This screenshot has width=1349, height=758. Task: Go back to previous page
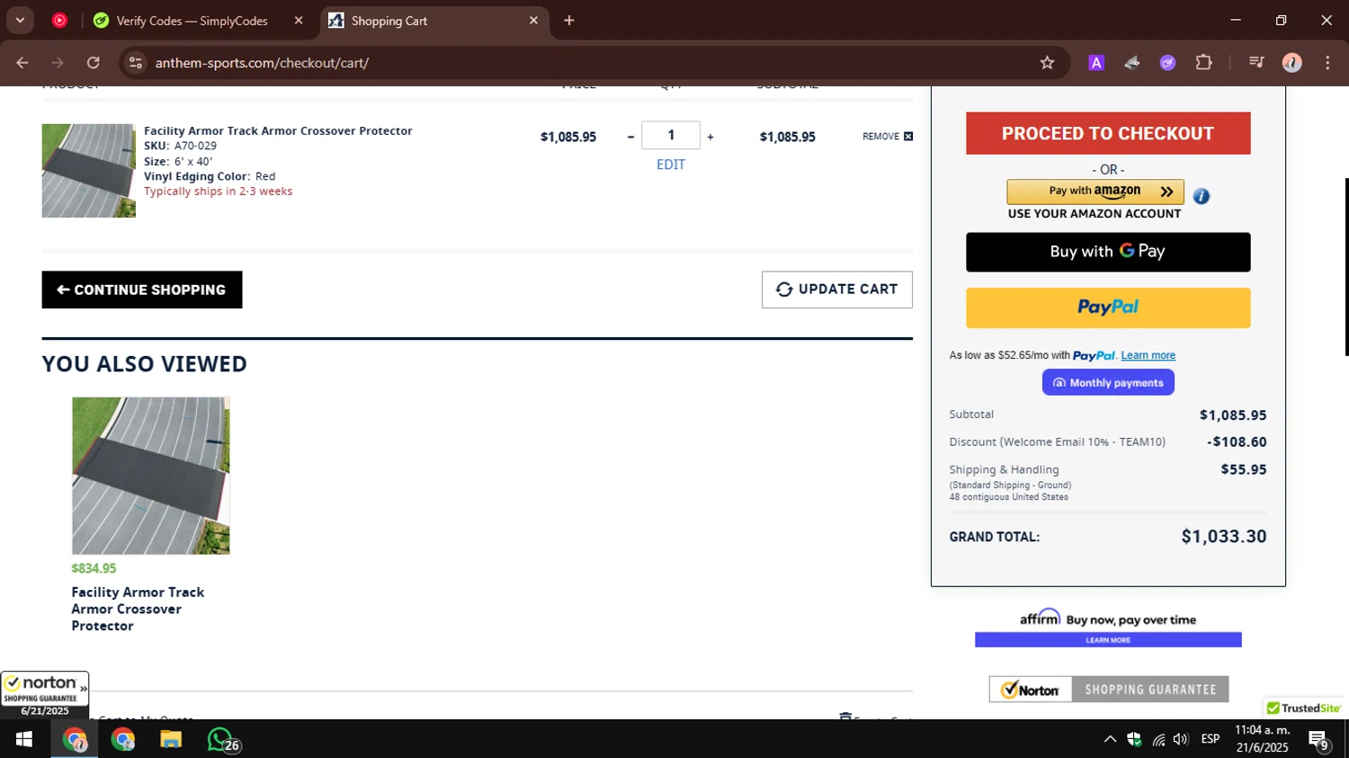(x=22, y=63)
